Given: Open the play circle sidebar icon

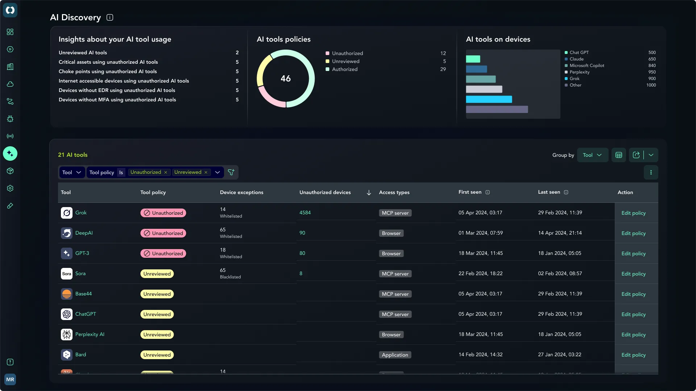Looking at the screenshot, I should [10, 49].
